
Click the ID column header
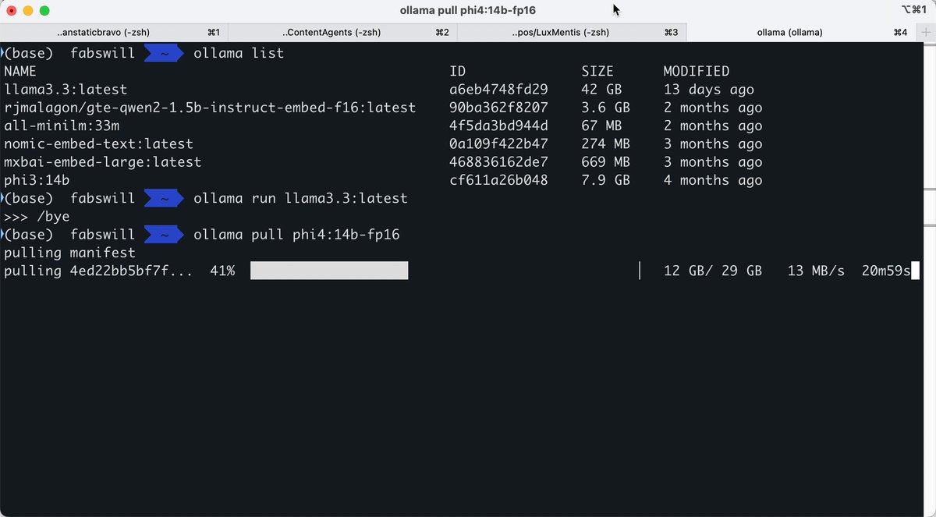coord(458,72)
